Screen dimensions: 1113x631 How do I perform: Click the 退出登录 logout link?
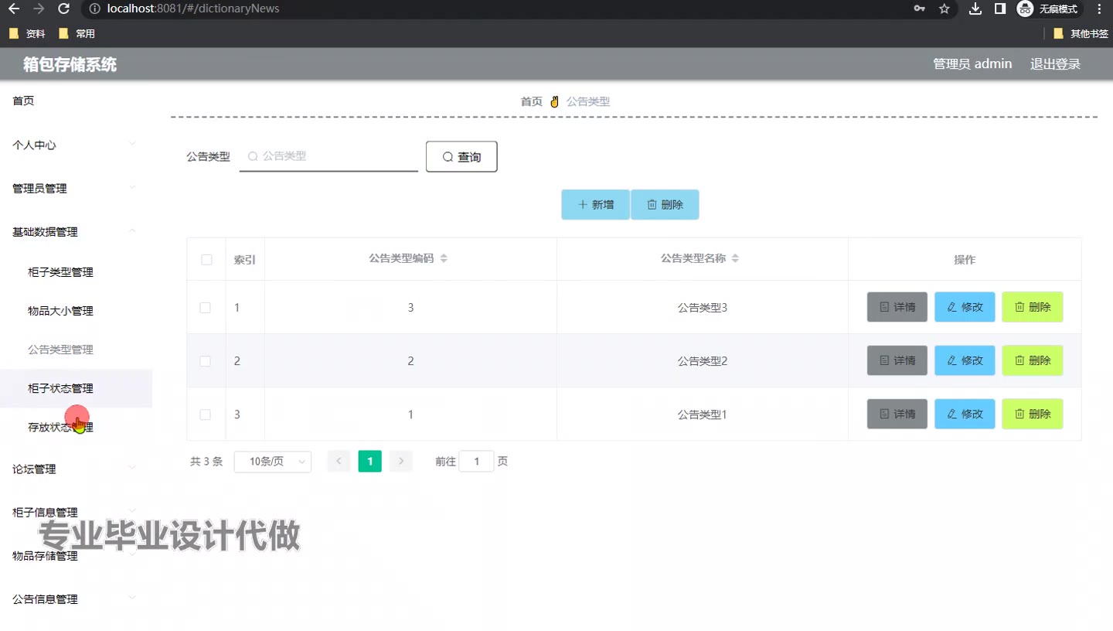[x=1055, y=64]
